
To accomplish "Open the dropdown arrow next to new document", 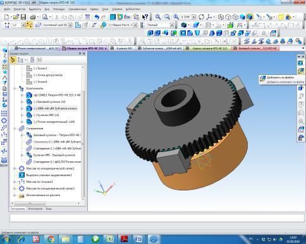I will point(11,17).
